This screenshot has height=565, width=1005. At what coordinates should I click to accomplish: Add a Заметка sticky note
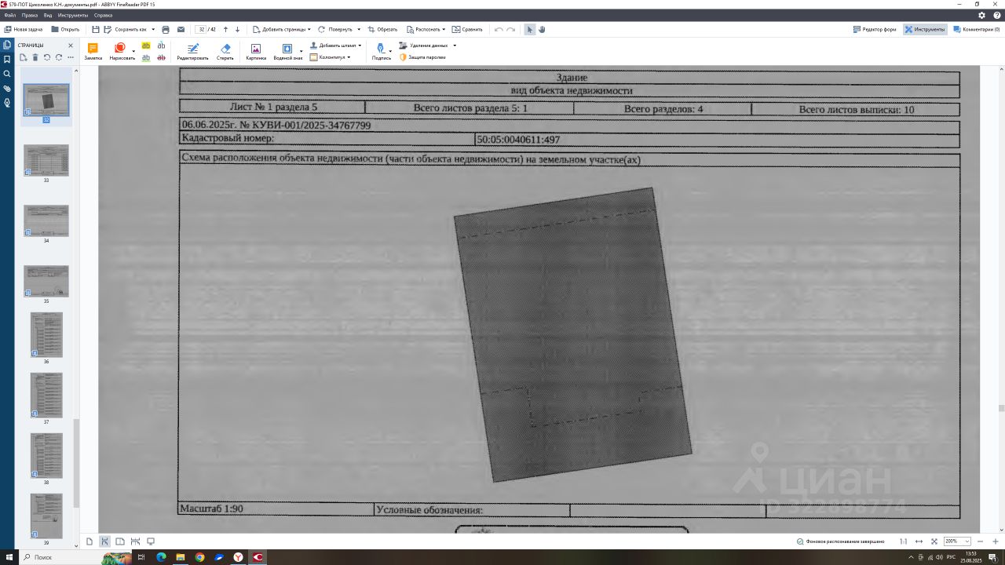[93, 52]
